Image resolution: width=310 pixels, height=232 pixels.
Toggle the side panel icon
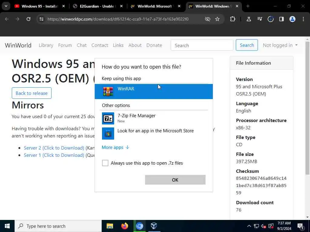(x=281, y=19)
